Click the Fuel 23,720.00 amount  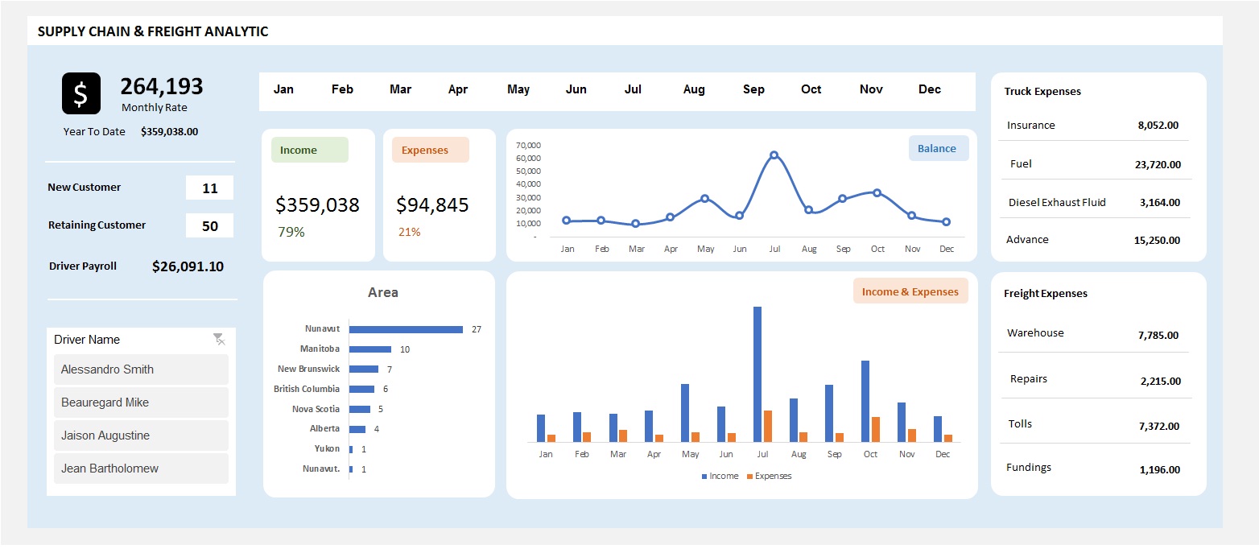(x=1158, y=164)
